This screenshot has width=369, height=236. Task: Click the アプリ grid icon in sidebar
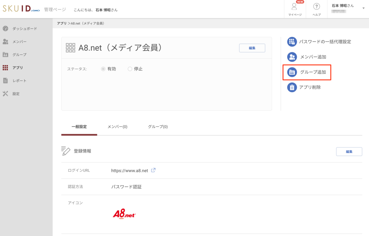[5, 68]
